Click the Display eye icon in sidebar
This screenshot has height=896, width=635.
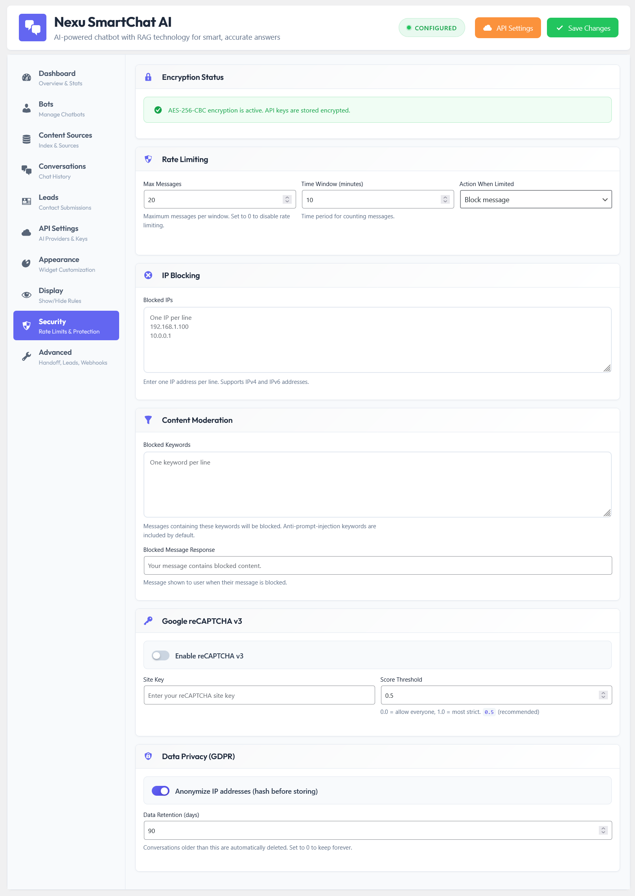pos(26,295)
